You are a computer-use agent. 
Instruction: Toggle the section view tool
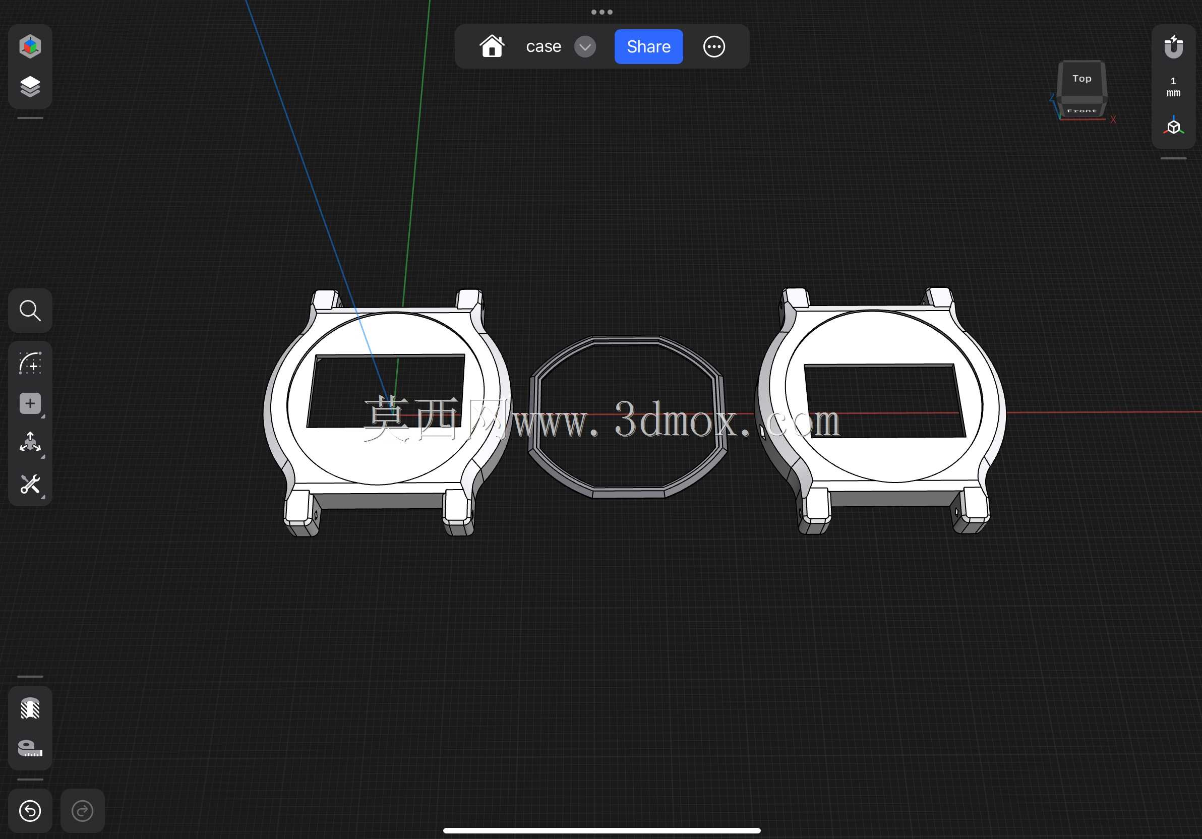pyautogui.click(x=30, y=708)
